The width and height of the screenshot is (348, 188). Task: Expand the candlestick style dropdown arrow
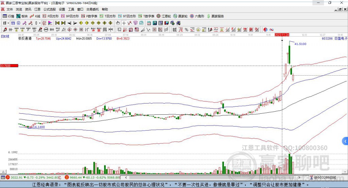point(40,23)
